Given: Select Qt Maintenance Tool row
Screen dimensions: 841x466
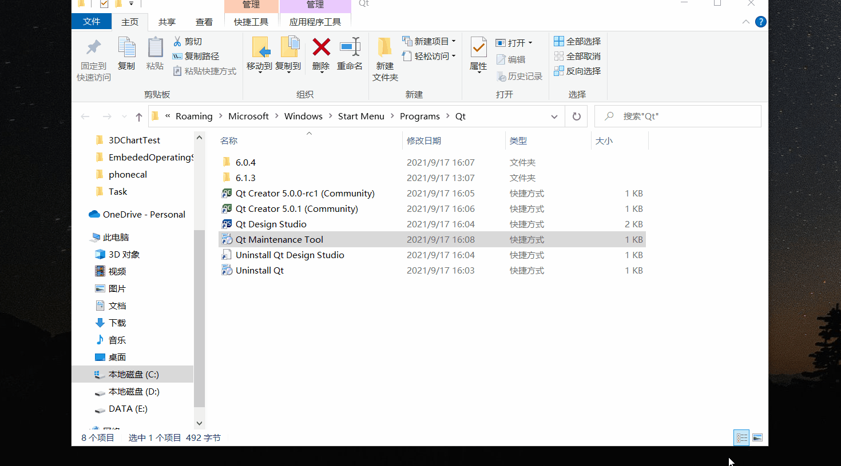Looking at the screenshot, I should 432,239.
